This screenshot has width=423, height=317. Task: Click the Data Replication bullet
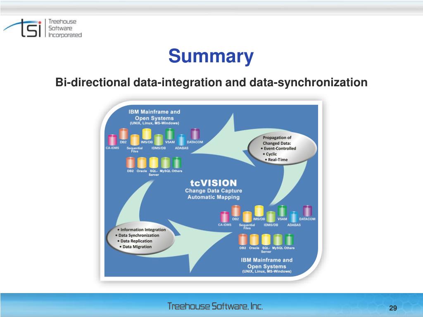(135, 241)
